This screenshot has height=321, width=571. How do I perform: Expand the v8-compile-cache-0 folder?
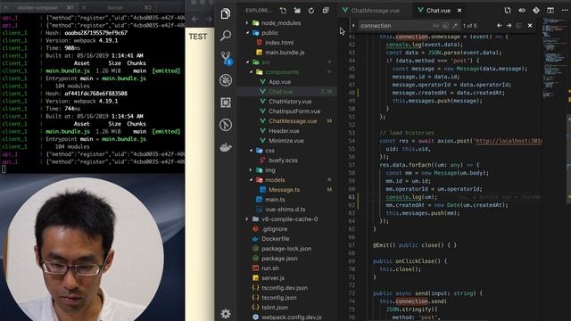[247, 219]
